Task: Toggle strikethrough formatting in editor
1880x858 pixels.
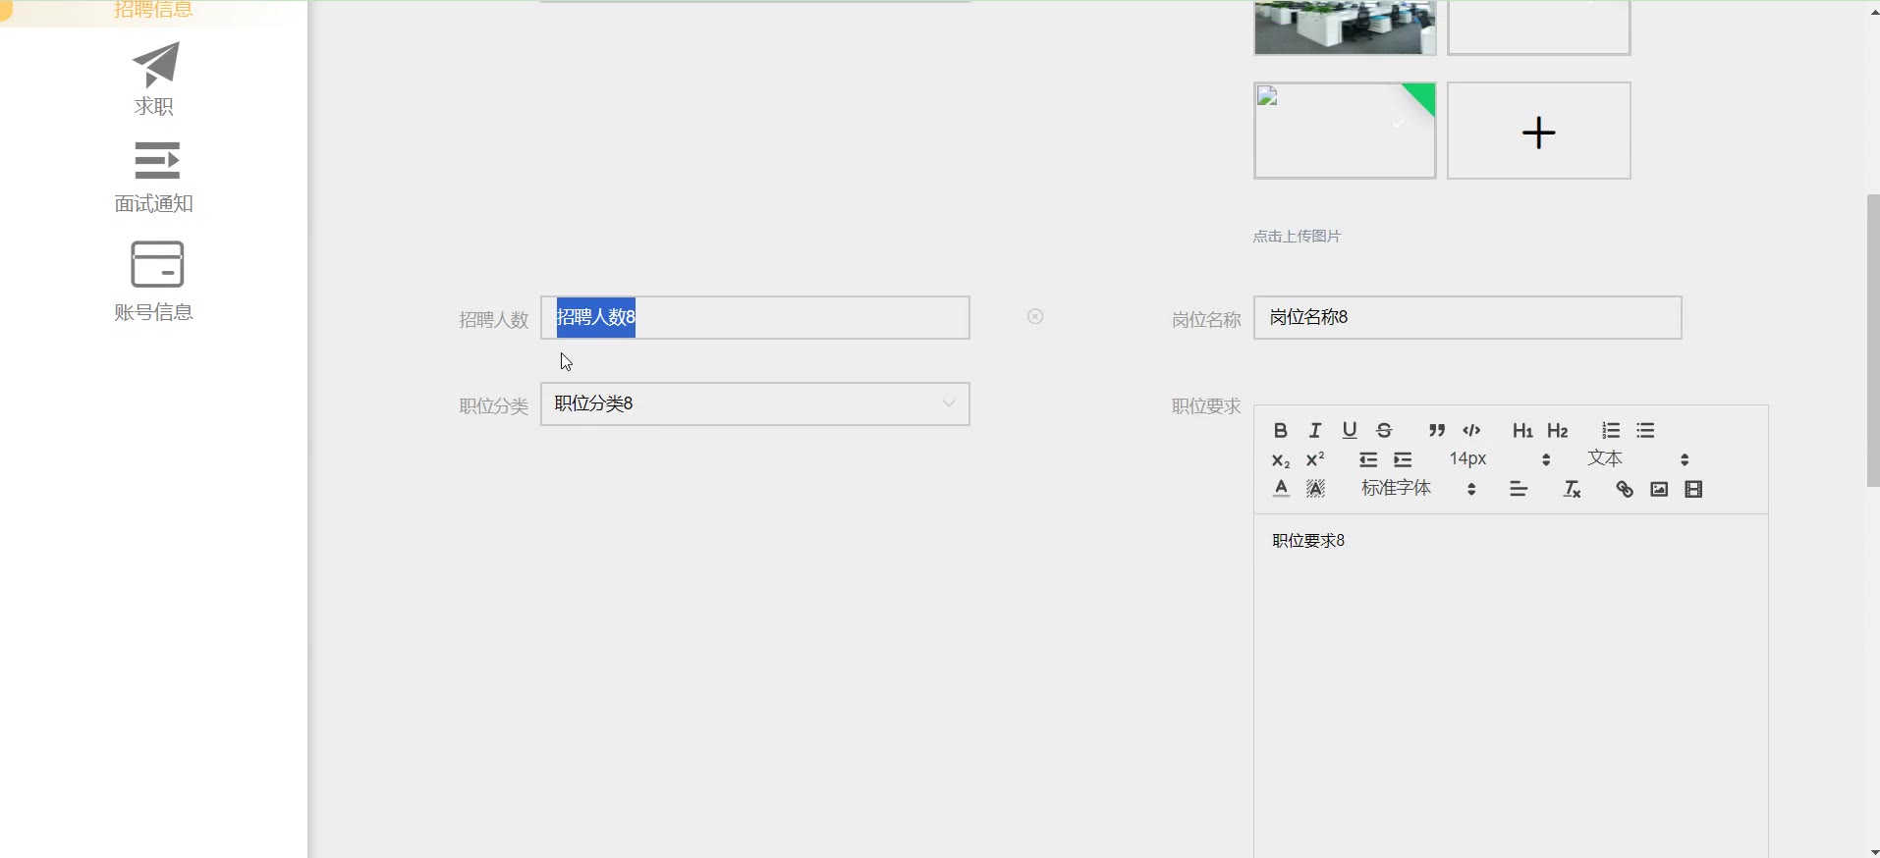Action: [1384, 430]
